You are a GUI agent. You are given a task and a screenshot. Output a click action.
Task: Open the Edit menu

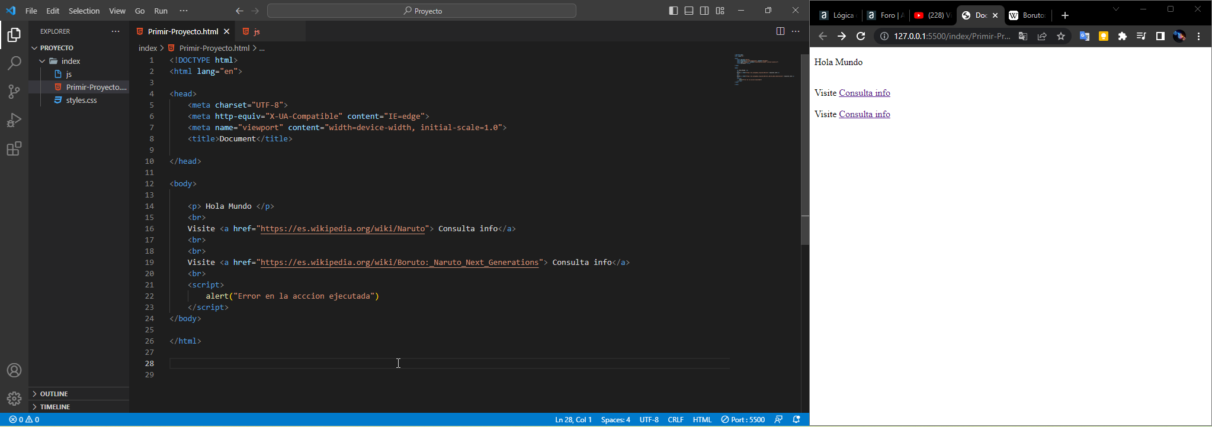53,11
